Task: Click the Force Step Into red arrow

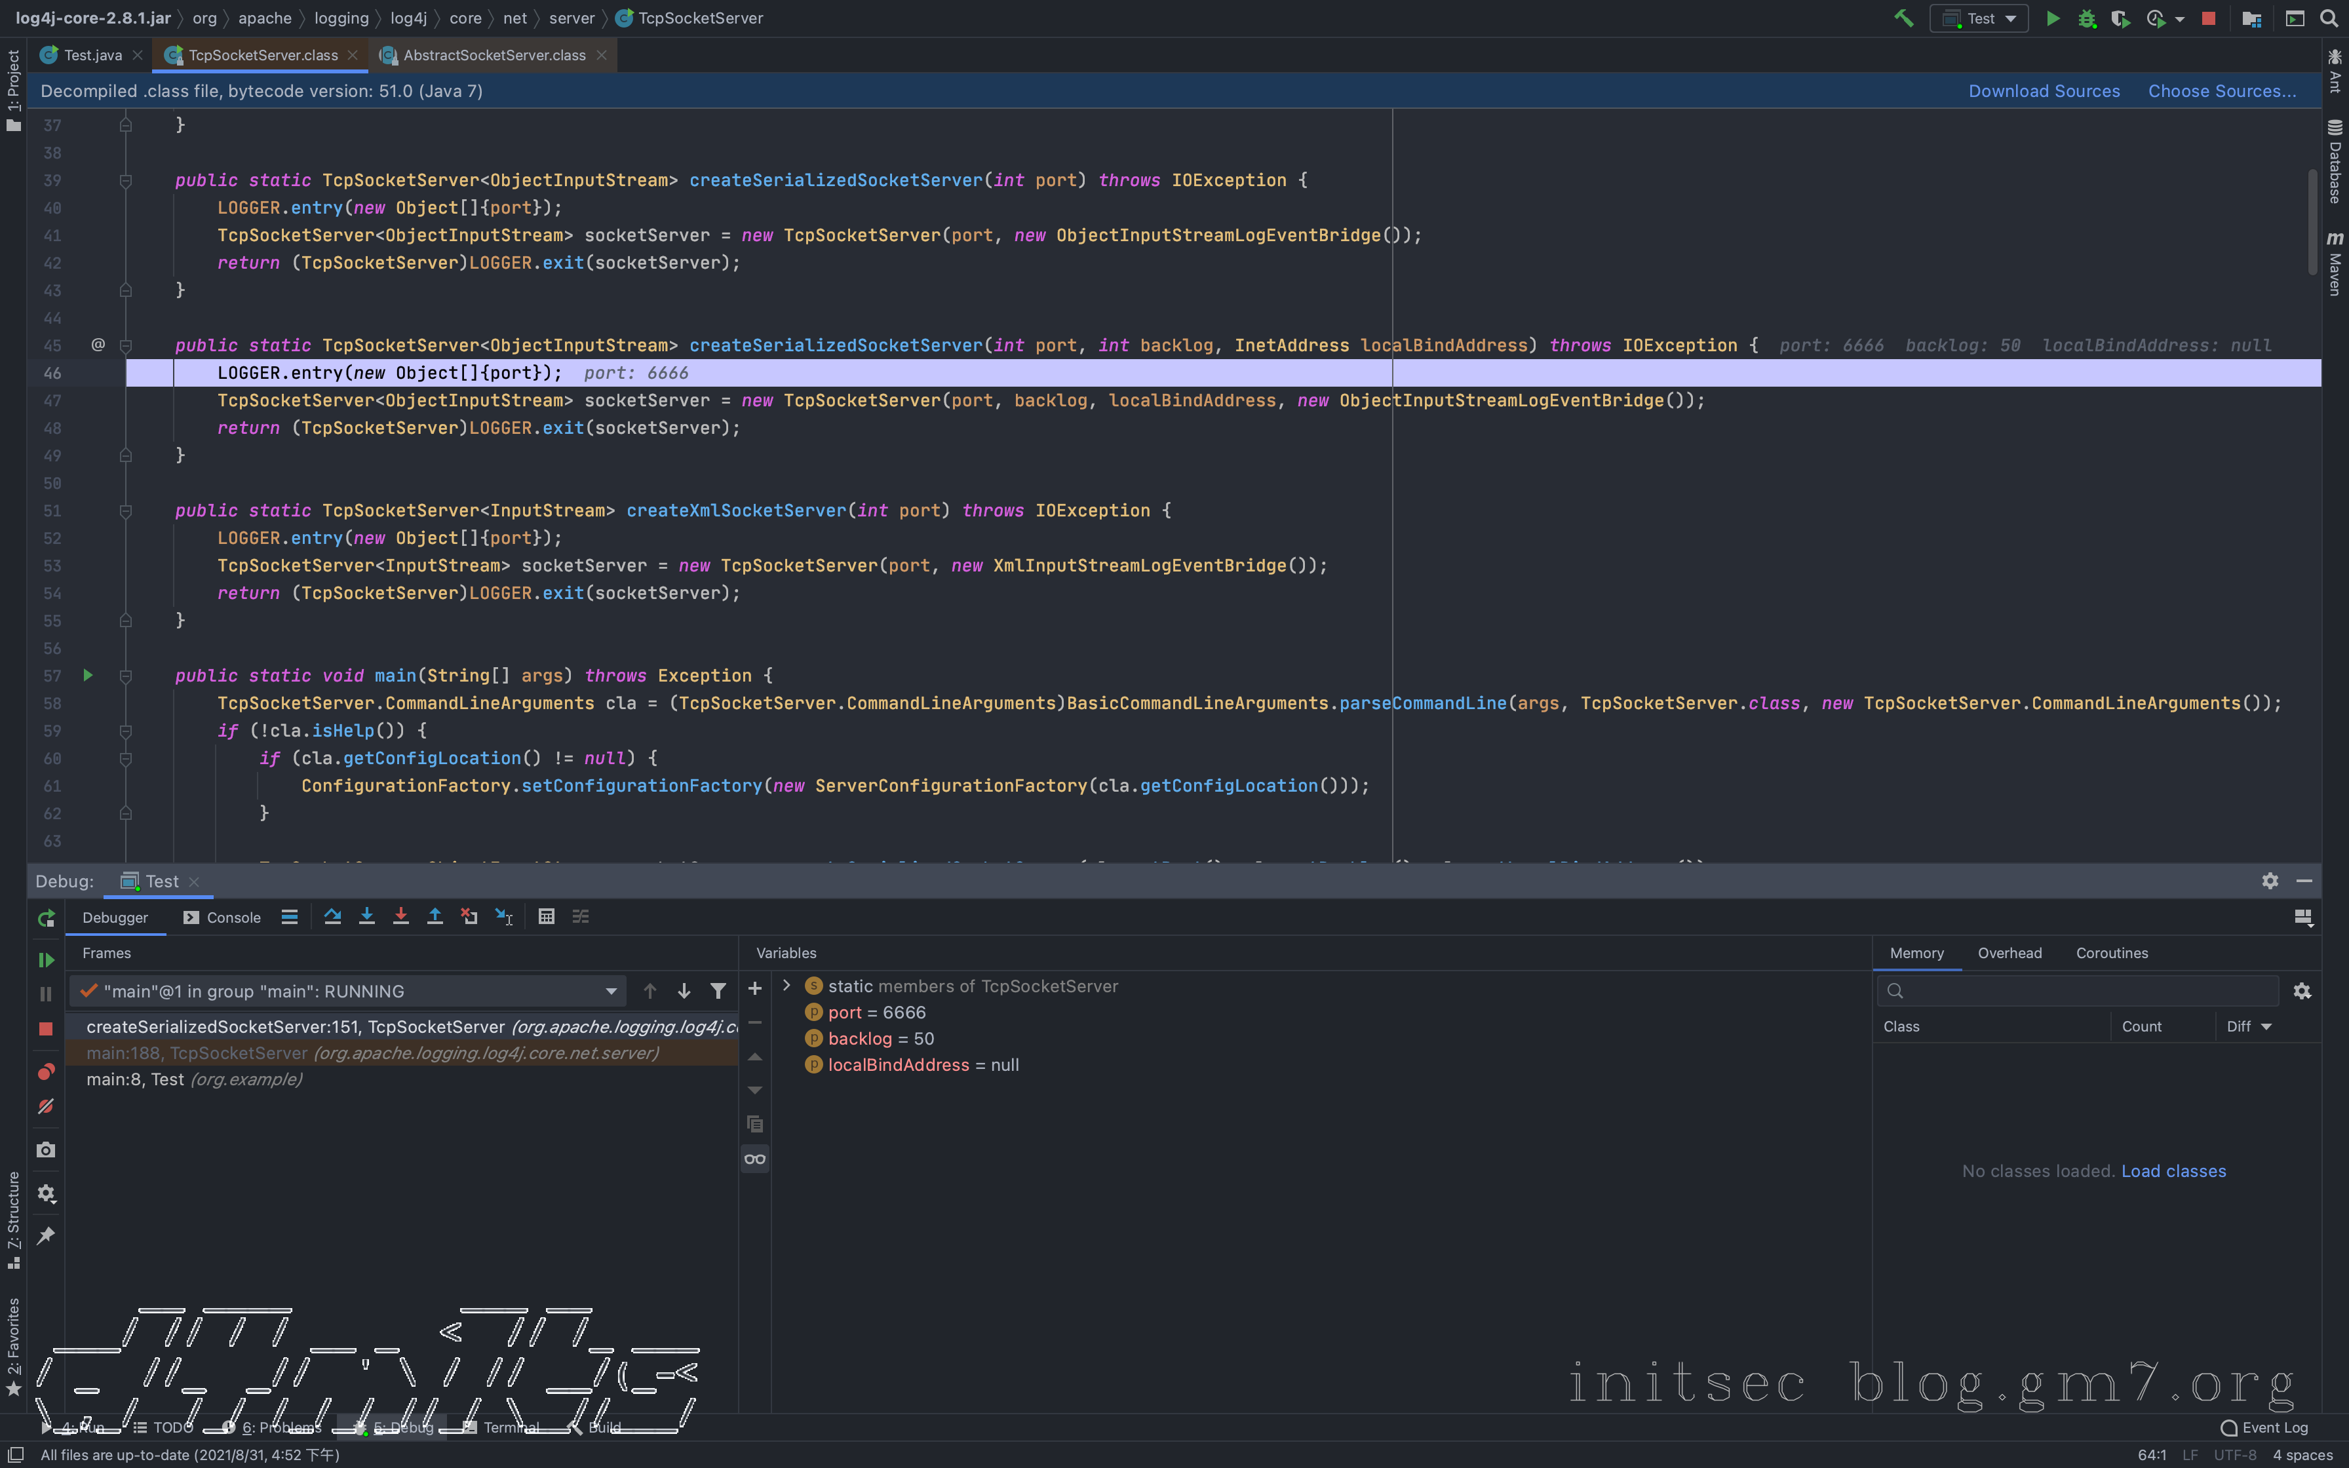Action: 401,917
